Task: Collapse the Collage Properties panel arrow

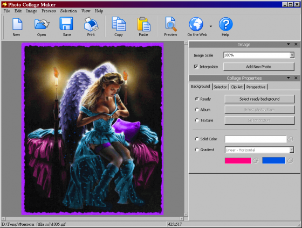Action: [x=289, y=78]
